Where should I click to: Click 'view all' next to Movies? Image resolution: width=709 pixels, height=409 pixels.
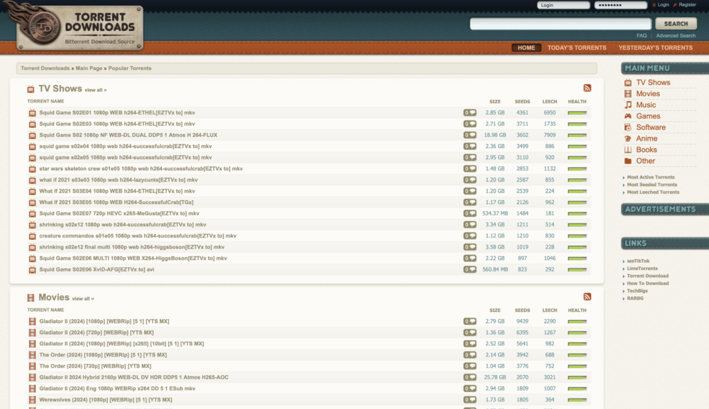(83, 299)
